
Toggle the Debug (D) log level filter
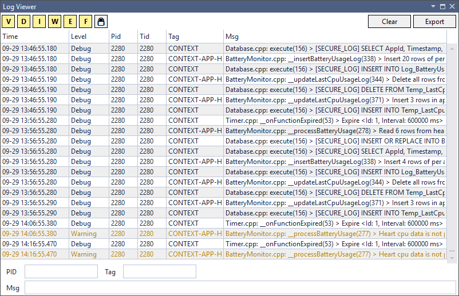[x=25, y=22]
